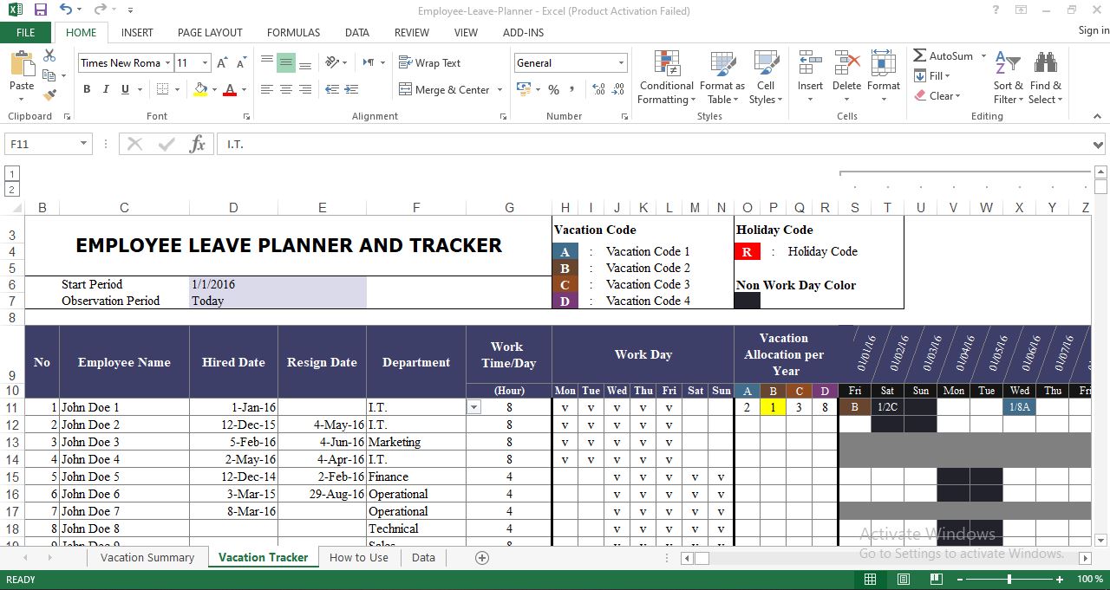Open Format as Table styles
Image resolution: width=1110 pixels, height=590 pixels.
722,77
